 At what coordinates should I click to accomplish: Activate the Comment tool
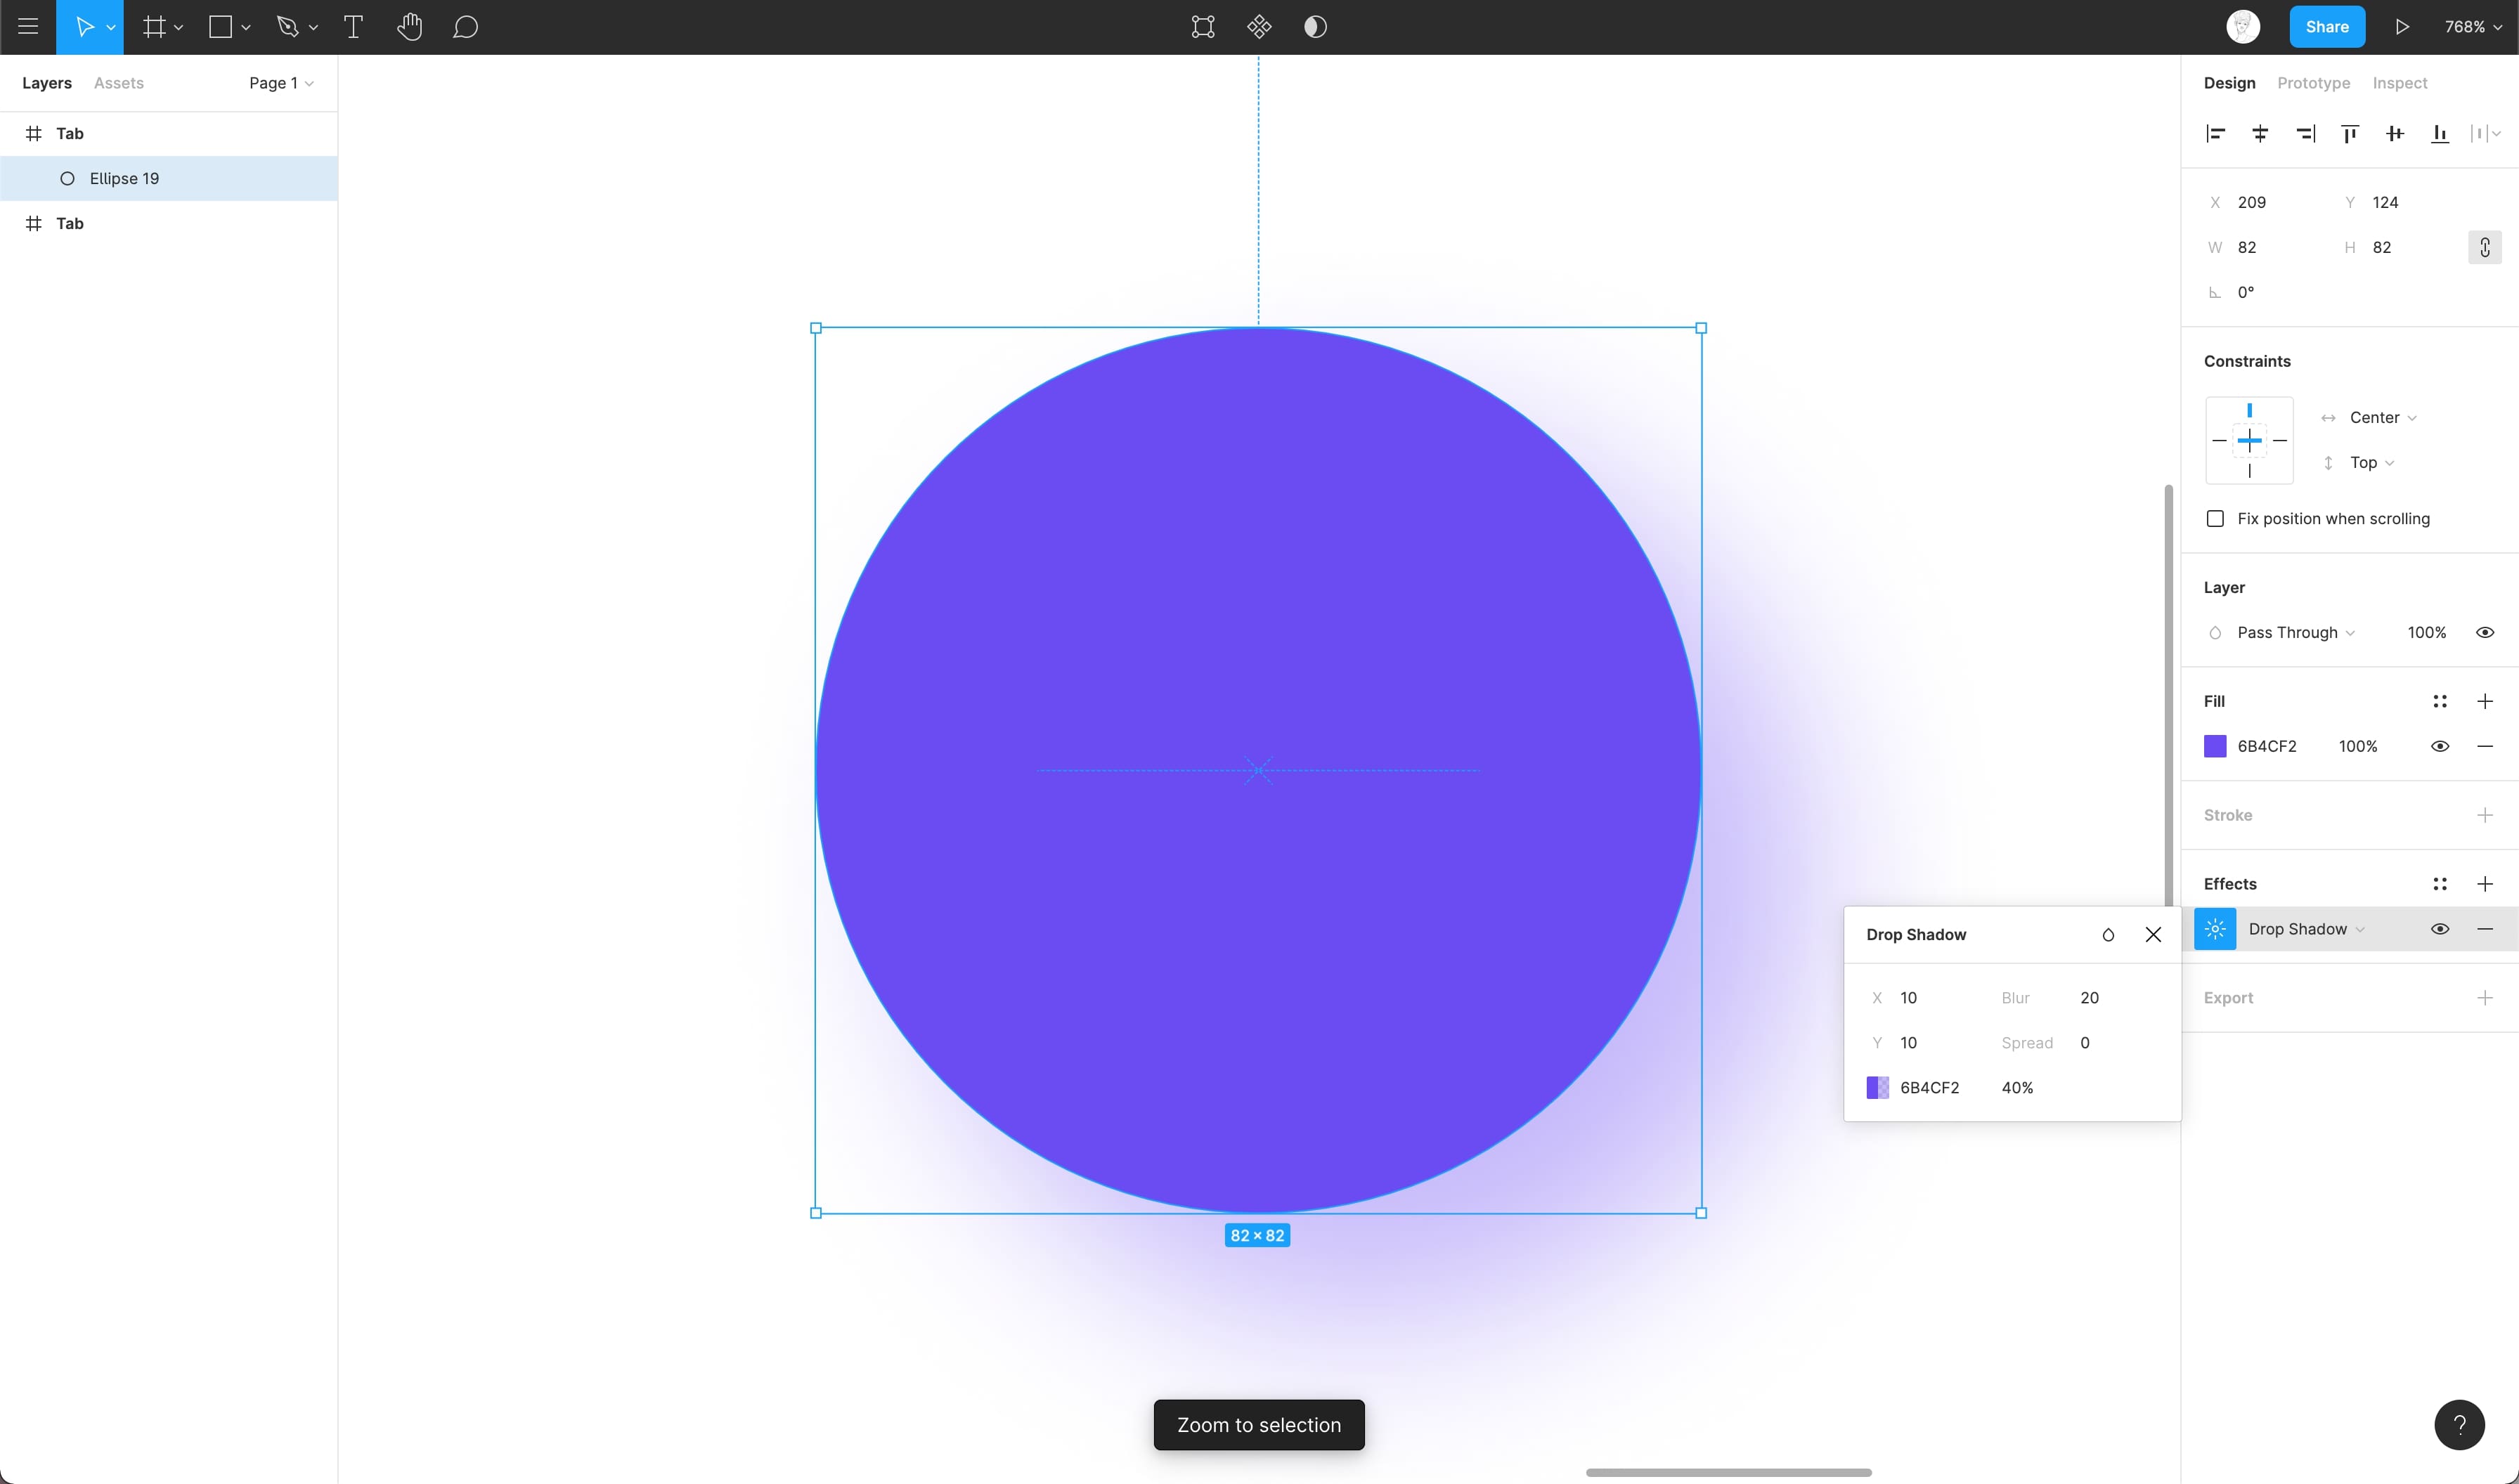(x=465, y=27)
